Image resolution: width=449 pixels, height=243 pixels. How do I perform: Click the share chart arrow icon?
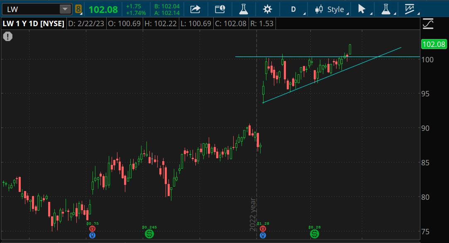[x=195, y=9]
